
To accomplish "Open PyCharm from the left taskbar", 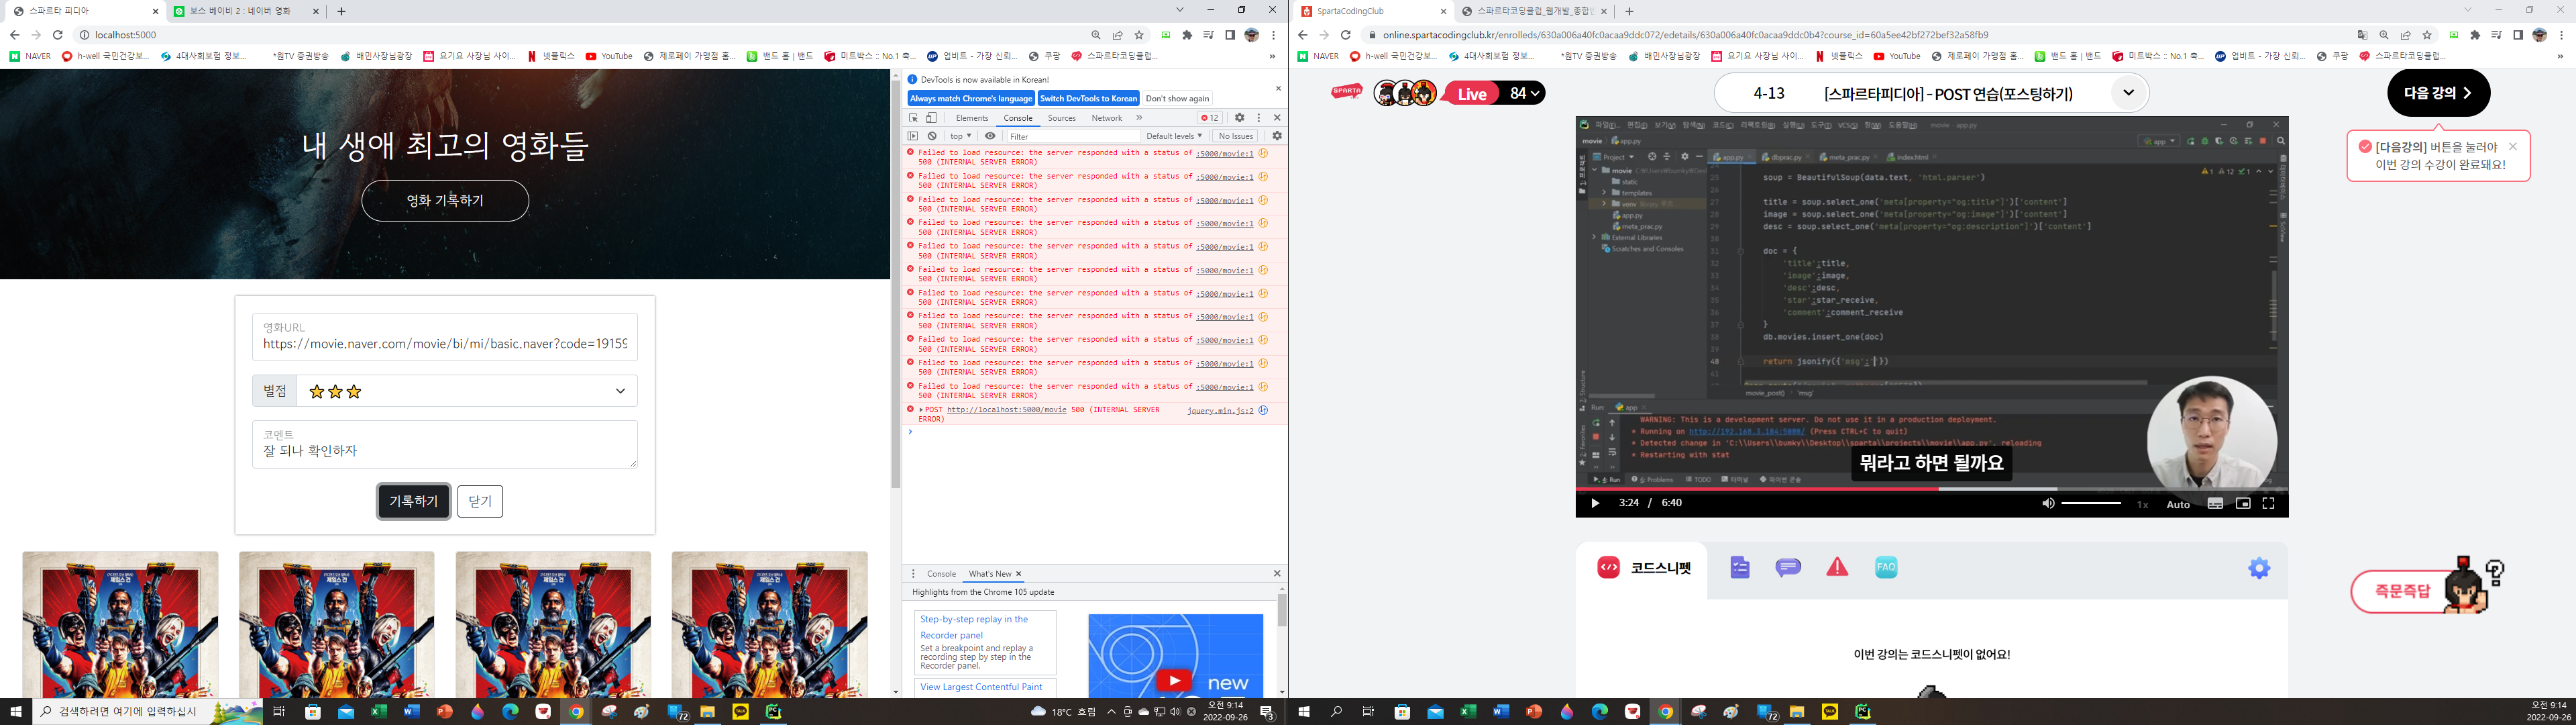I will click(773, 712).
